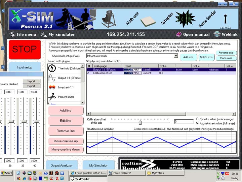Select the Output 1:1 (GForce) plugin icon
This screenshot has width=242, height=182.
pos(52,78)
